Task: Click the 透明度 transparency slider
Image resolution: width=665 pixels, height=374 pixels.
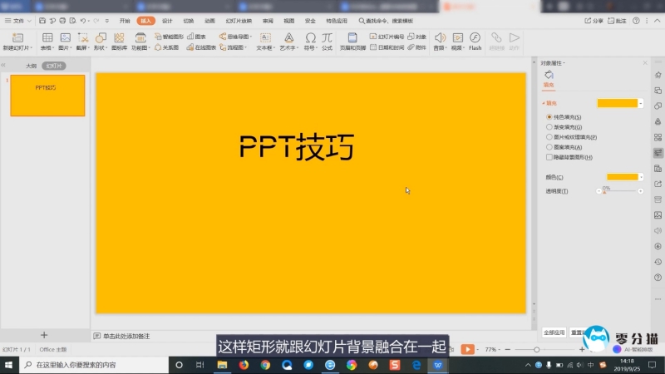Action: tap(619, 191)
